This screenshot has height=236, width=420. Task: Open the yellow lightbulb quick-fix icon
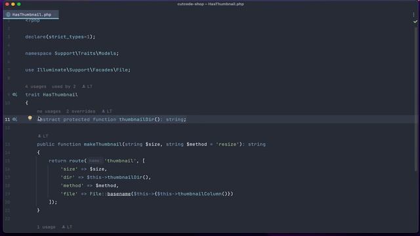click(30, 118)
